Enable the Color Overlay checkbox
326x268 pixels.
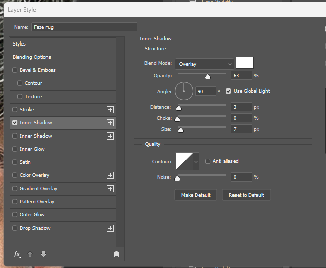pos(15,175)
